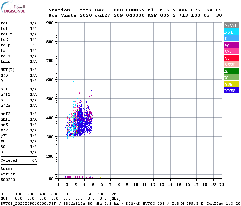The image size is (241, 206).
Task: Click the MUF(D) parameter label
Action: [x=8, y=70]
